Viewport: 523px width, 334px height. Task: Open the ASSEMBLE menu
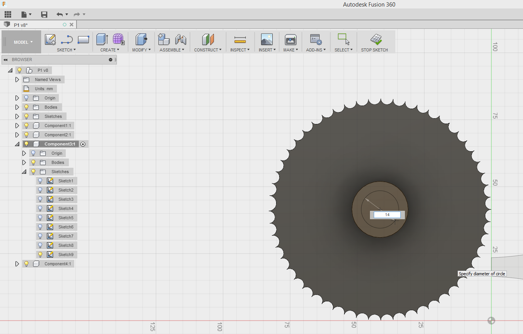pyautogui.click(x=172, y=50)
